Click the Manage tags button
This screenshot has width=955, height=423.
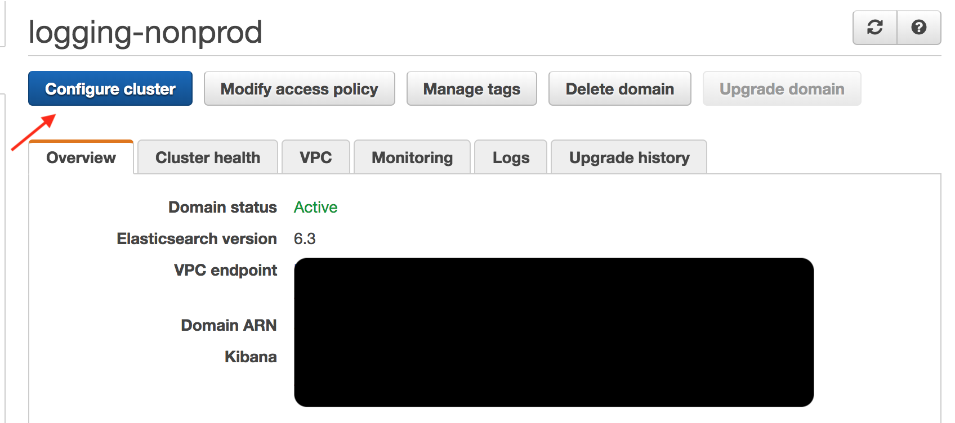click(x=471, y=88)
